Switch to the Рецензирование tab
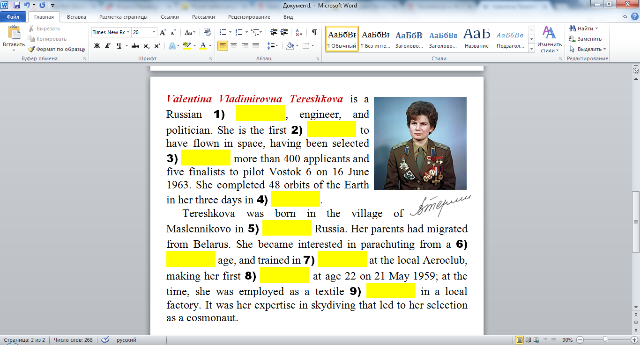The image size is (640, 345). (x=249, y=17)
